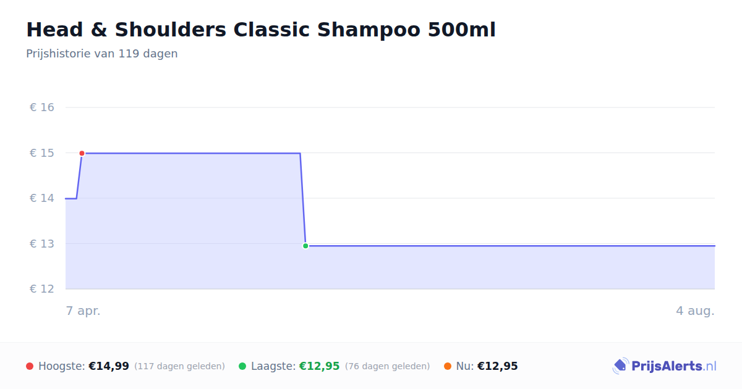Click the 7 apr. start date label
The image size is (742, 389).
point(83,311)
